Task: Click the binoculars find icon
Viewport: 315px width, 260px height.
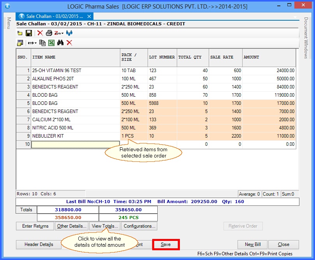Action: coord(60,42)
